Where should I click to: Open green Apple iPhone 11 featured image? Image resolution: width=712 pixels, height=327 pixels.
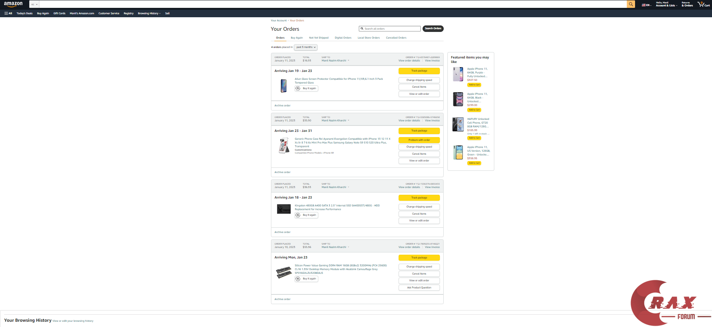458,152
